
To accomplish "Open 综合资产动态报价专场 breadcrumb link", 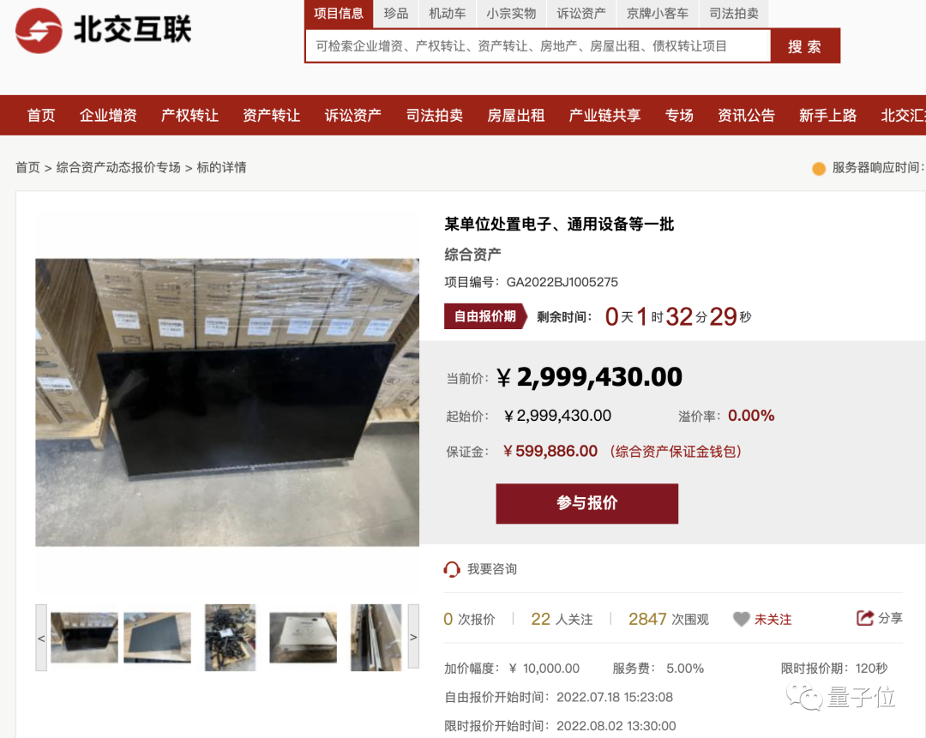I will (x=118, y=168).
